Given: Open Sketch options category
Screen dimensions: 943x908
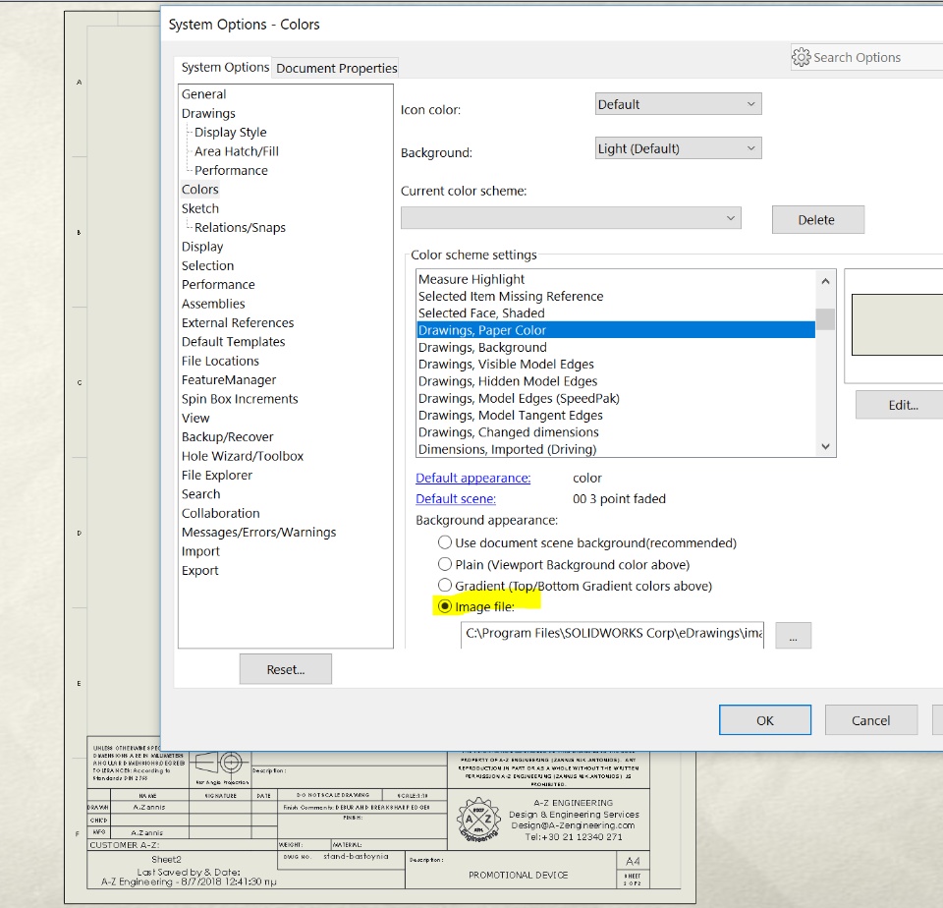Looking at the screenshot, I should [199, 208].
